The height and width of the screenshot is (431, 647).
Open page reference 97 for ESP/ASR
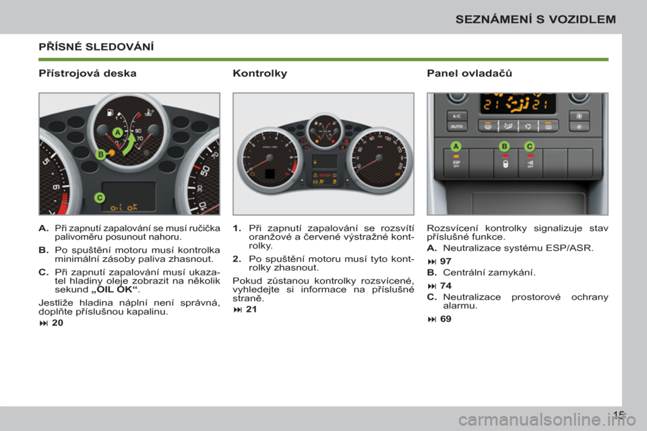[x=445, y=261]
